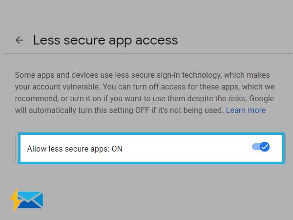Screen dimensions: 293x220
Task: Click the white checkmark inside toggle knob
Action: tap(265, 147)
